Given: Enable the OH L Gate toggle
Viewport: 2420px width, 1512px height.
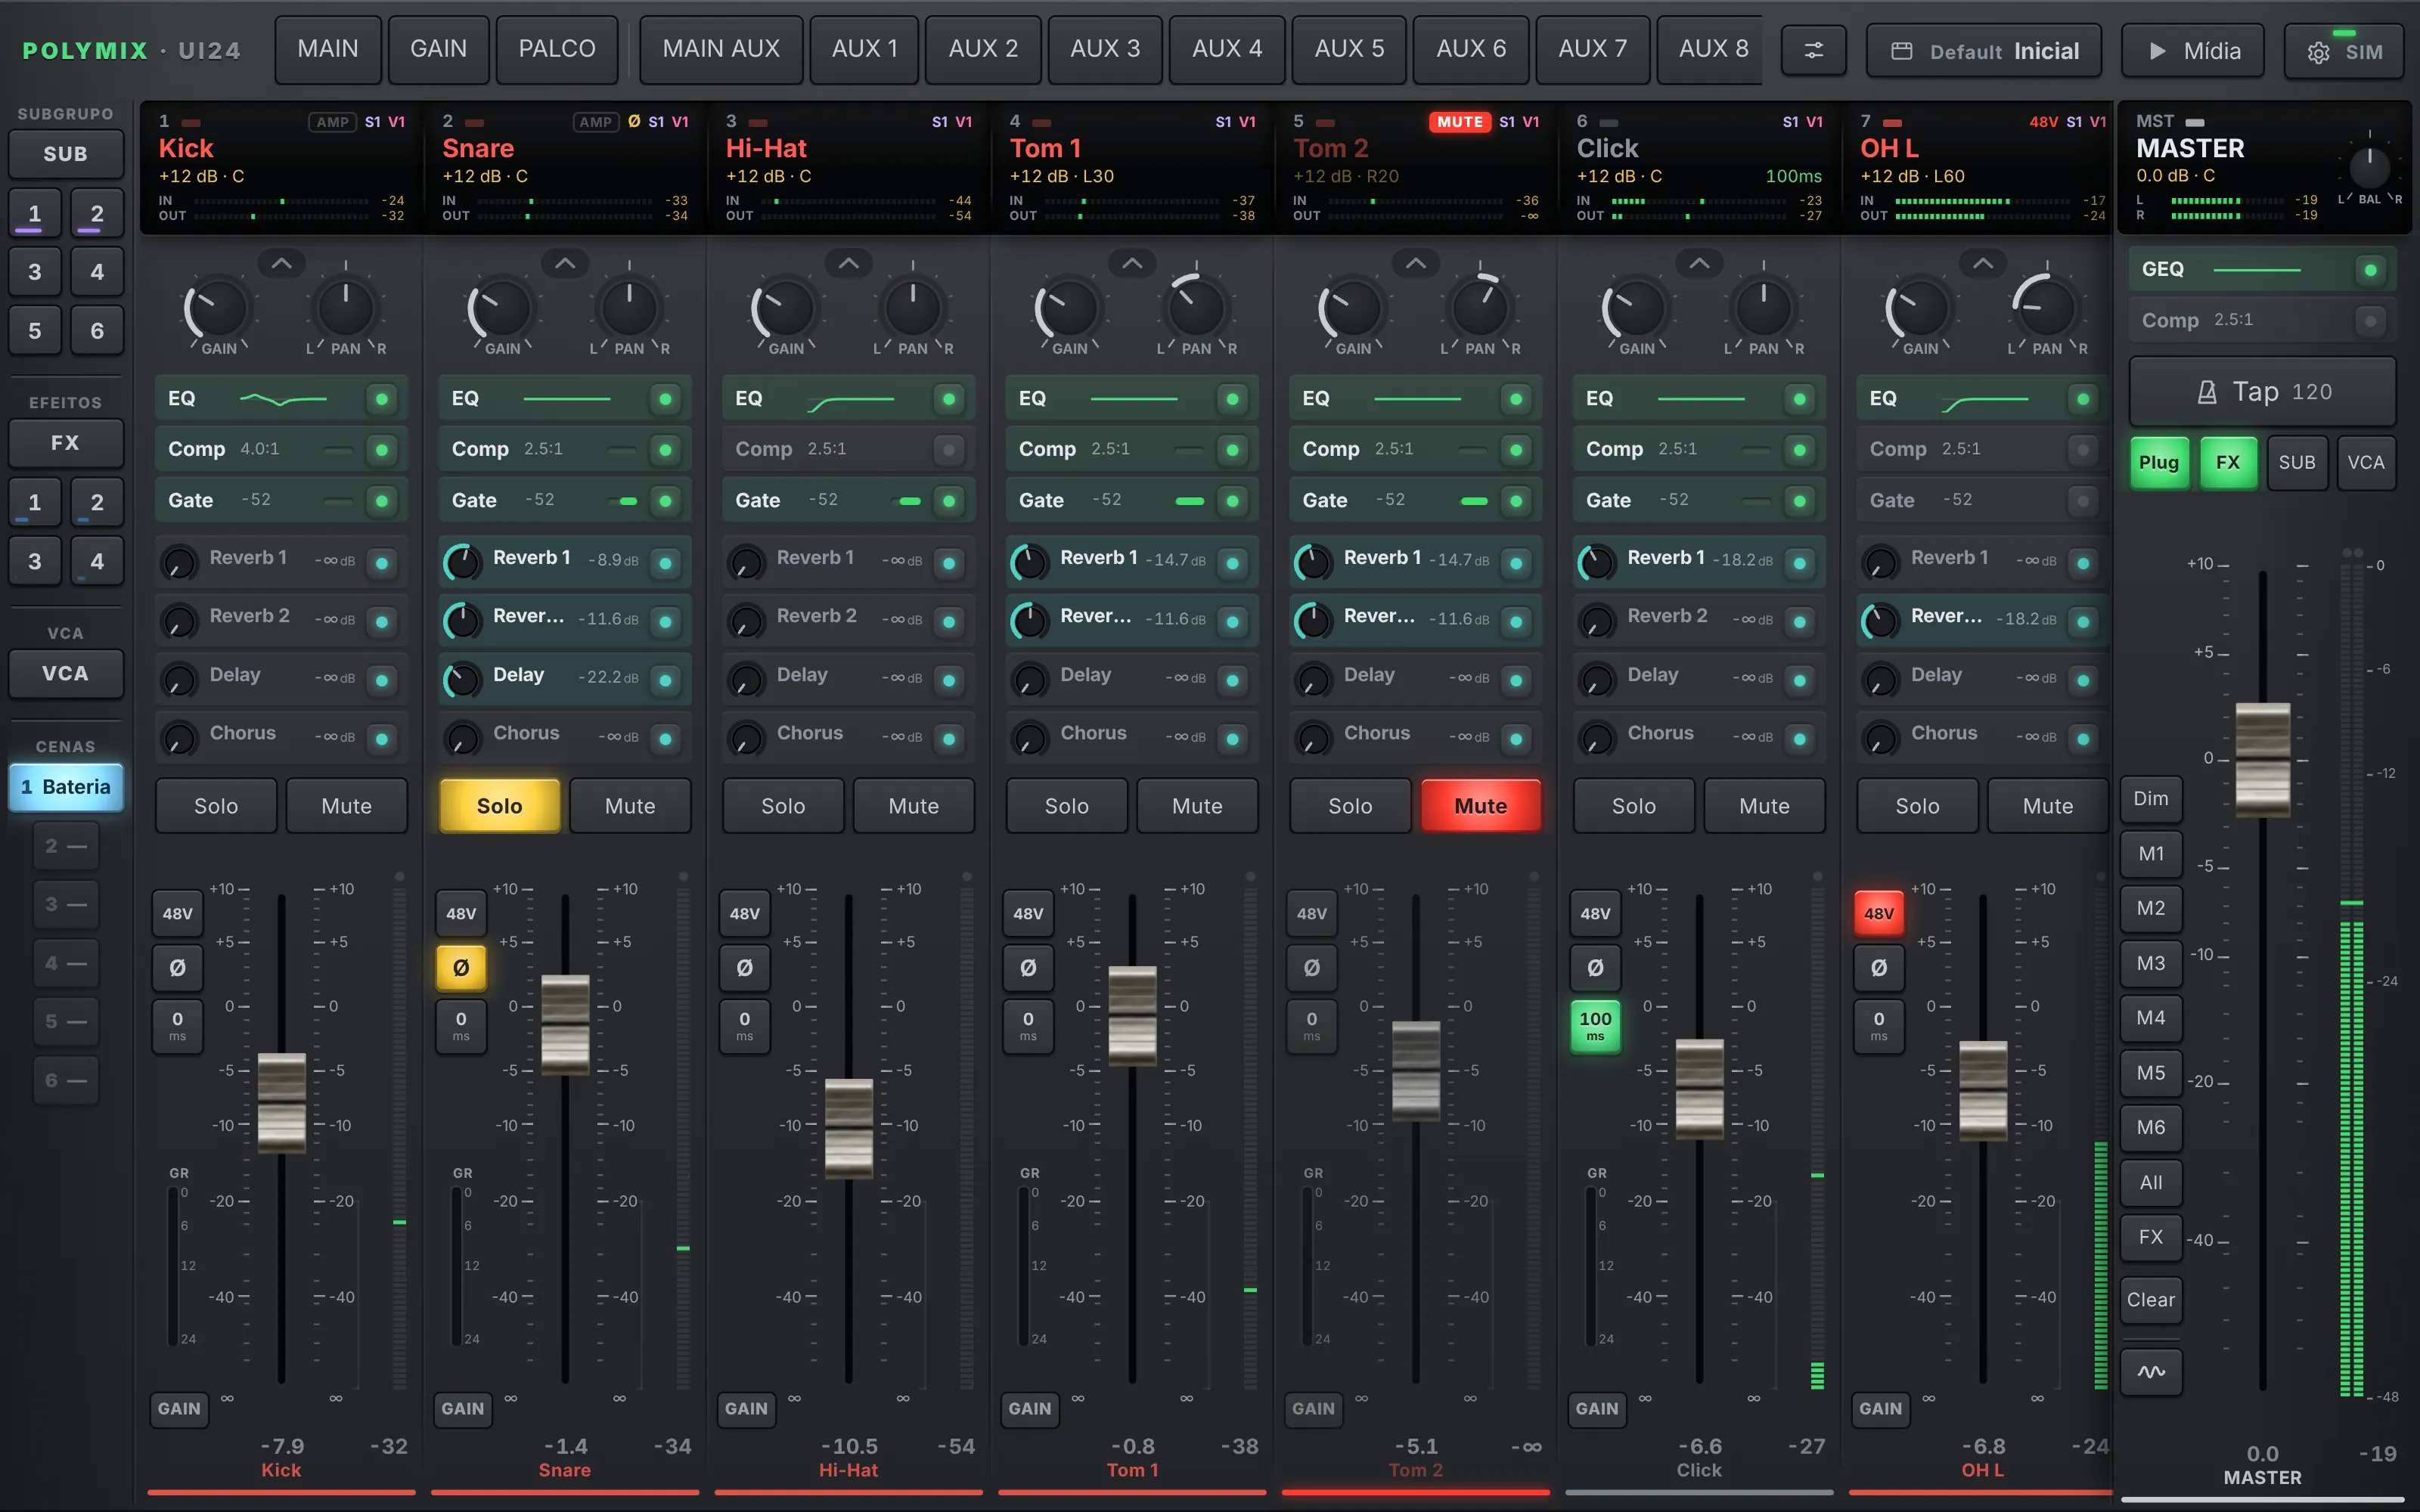Looking at the screenshot, I should pyautogui.click(x=2082, y=500).
